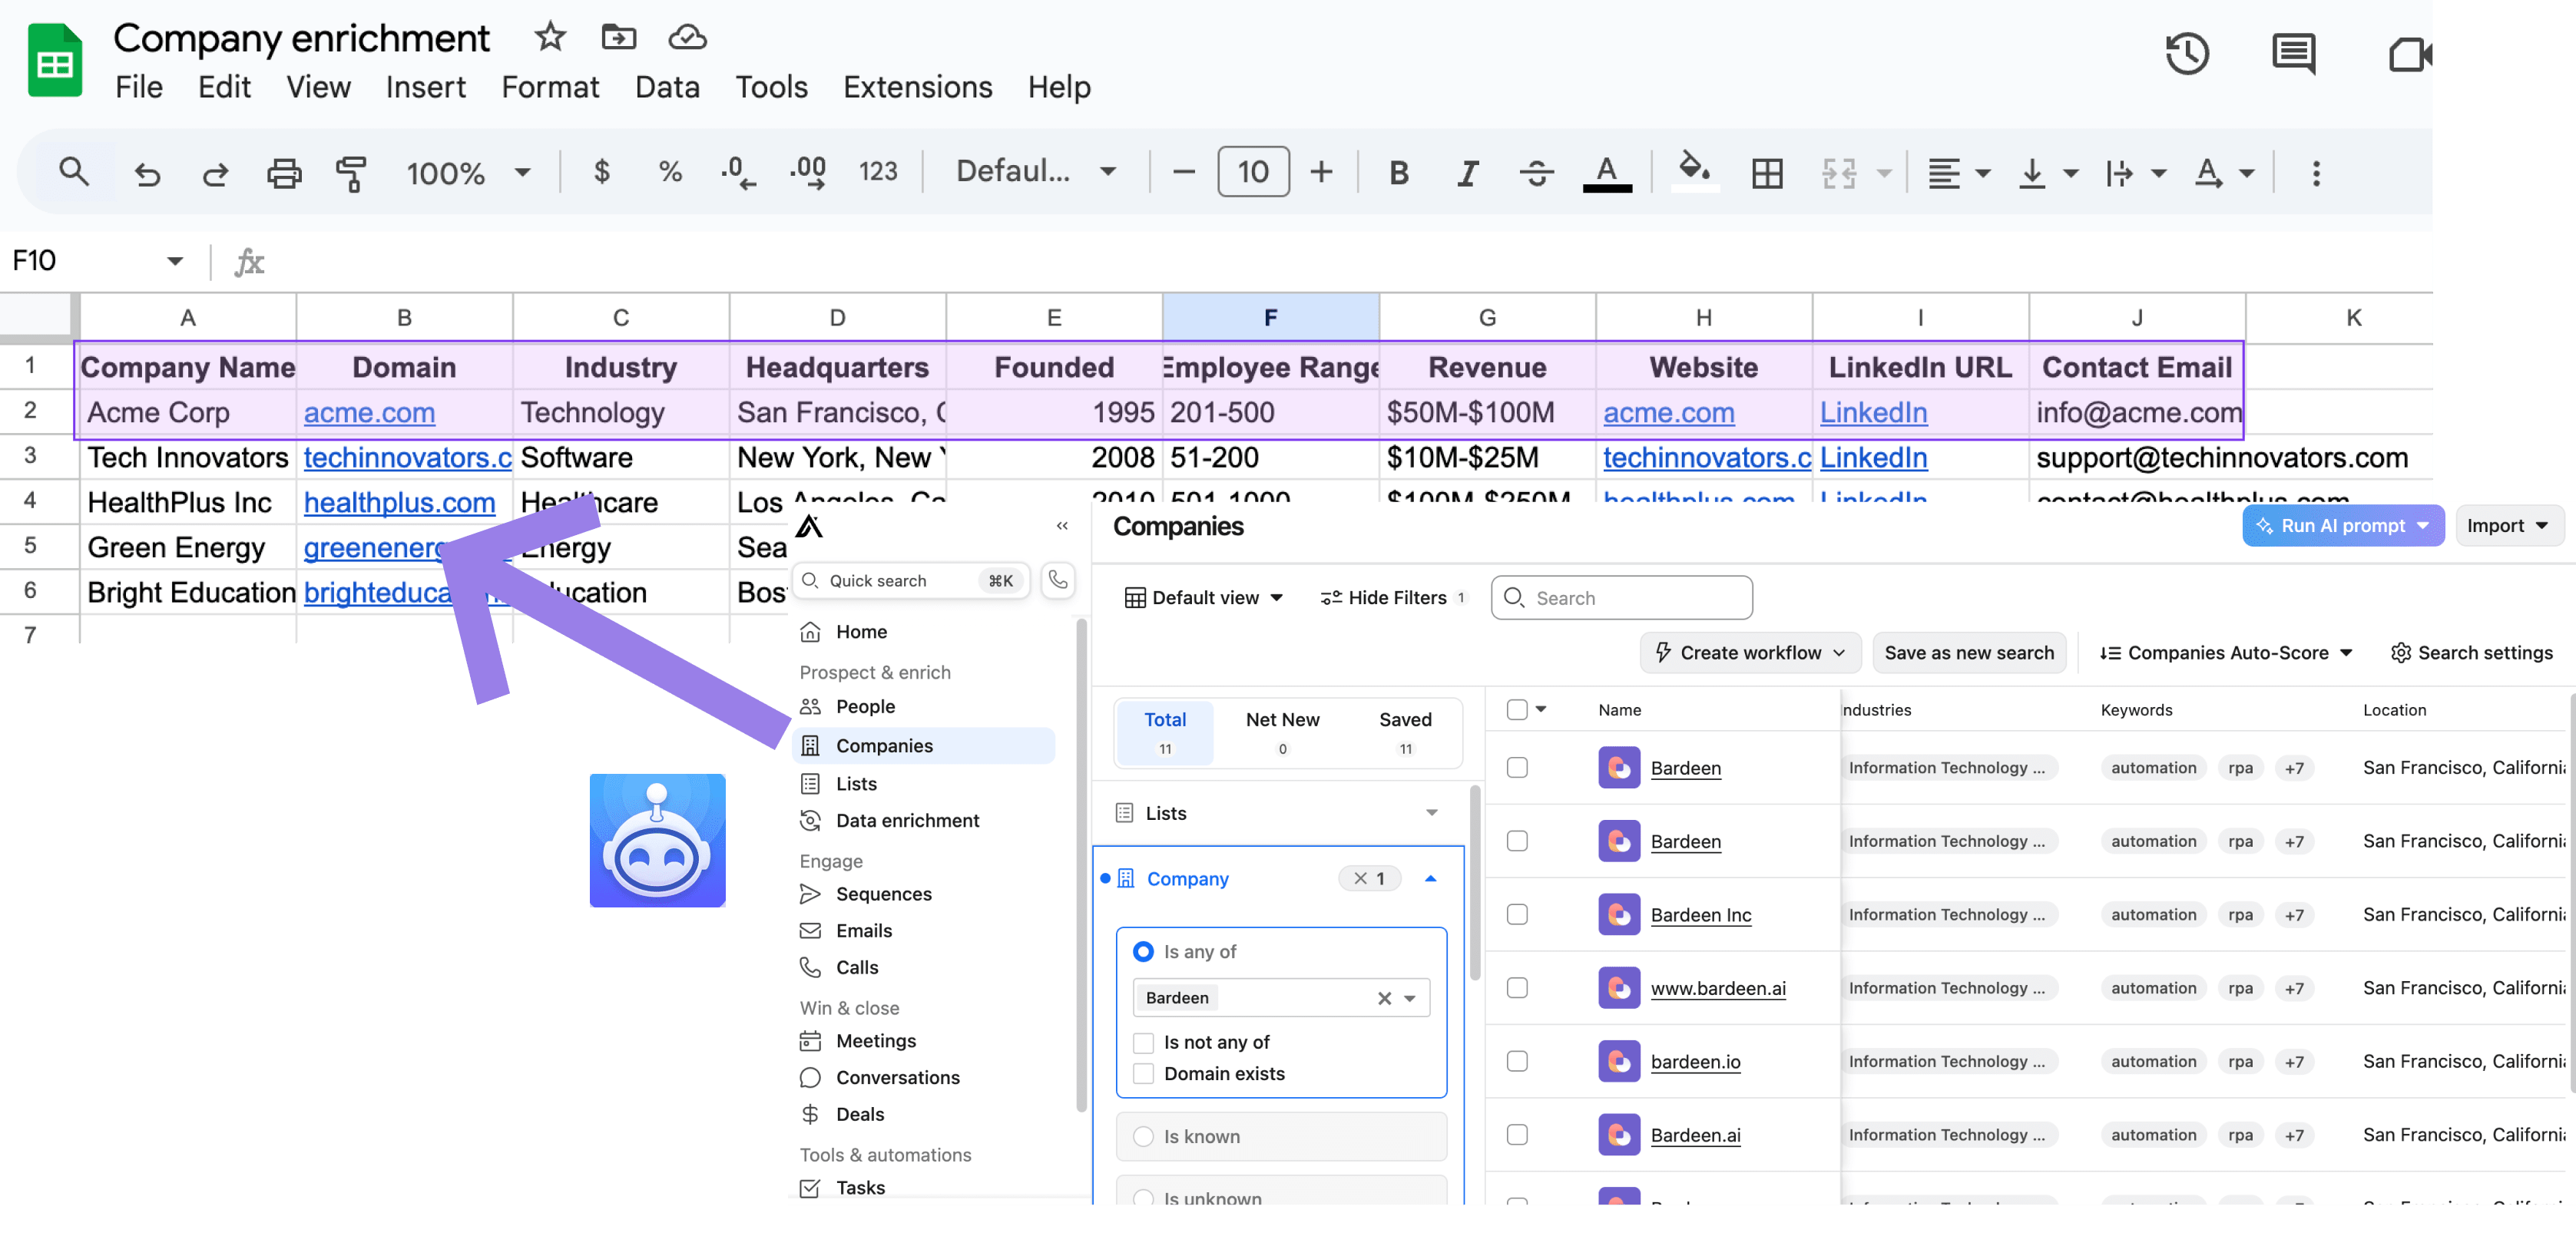Apply strikethrough formatting
The height and width of the screenshot is (1246, 2576).
click(x=1536, y=173)
